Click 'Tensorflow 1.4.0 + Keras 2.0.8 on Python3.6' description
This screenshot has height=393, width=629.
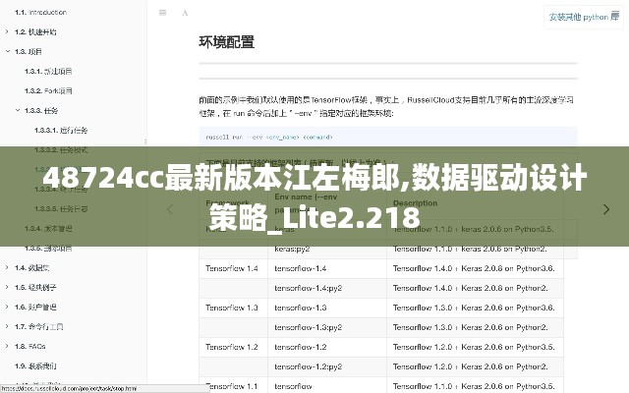[x=474, y=268]
